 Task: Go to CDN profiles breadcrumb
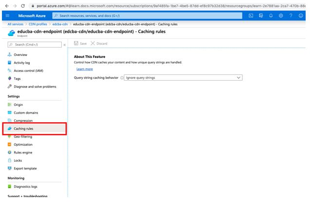(x=38, y=24)
